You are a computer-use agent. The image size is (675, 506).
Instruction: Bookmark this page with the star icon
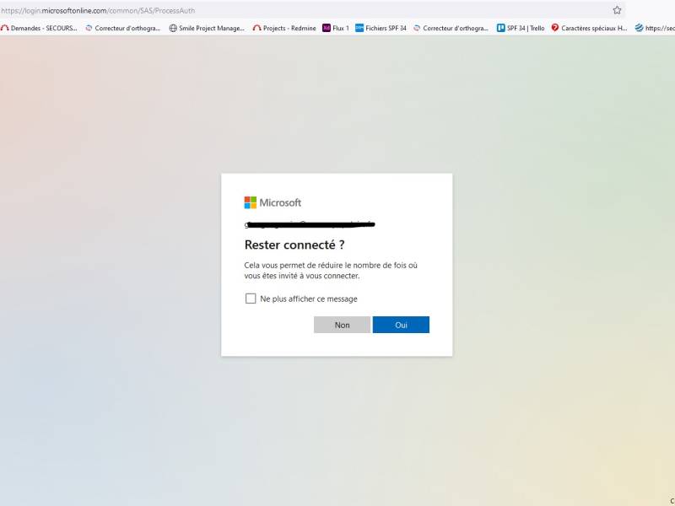click(x=617, y=10)
